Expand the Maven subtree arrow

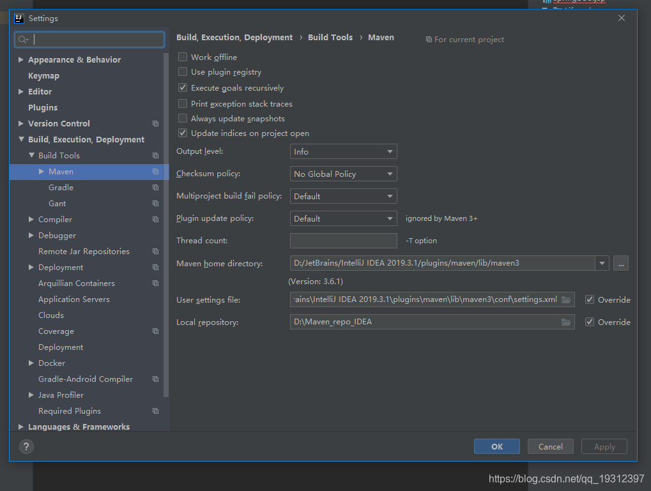[x=42, y=171]
